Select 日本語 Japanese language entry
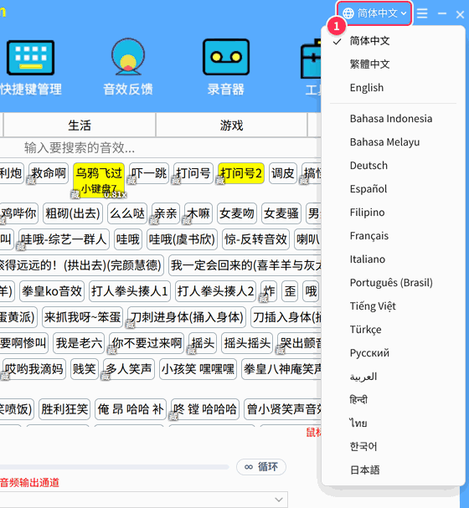 [x=364, y=470]
